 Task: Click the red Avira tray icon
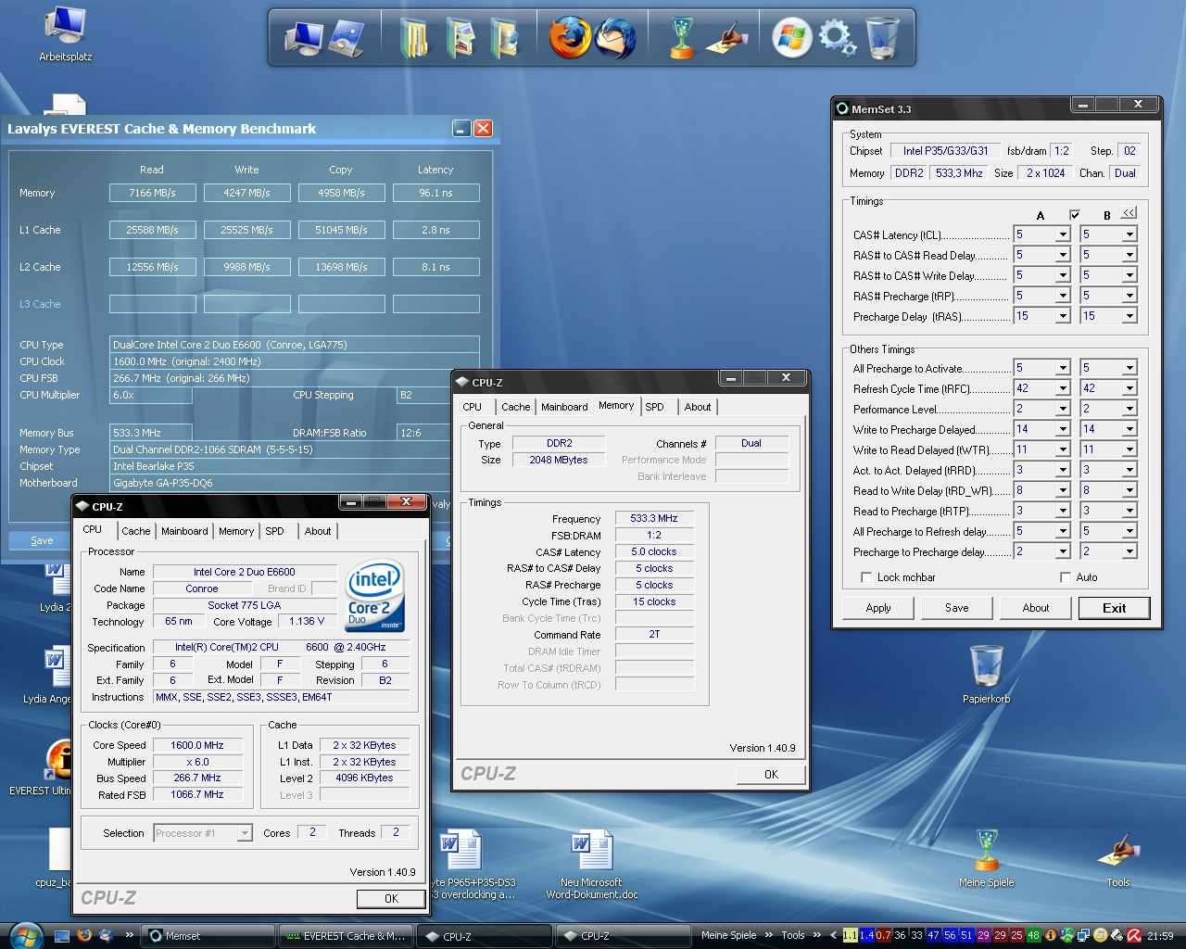click(1133, 935)
